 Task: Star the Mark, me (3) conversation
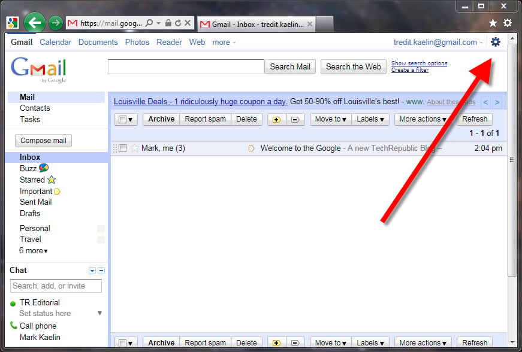click(134, 148)
